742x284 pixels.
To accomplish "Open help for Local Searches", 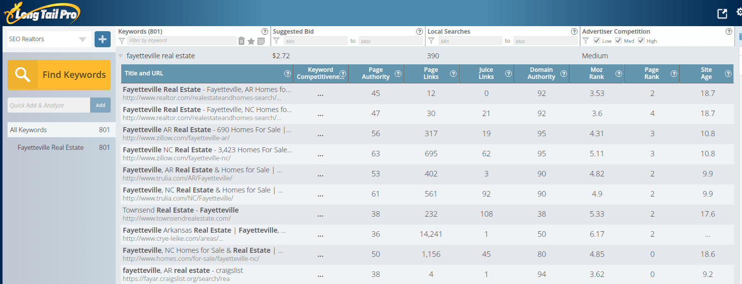I will pos(574,31).
